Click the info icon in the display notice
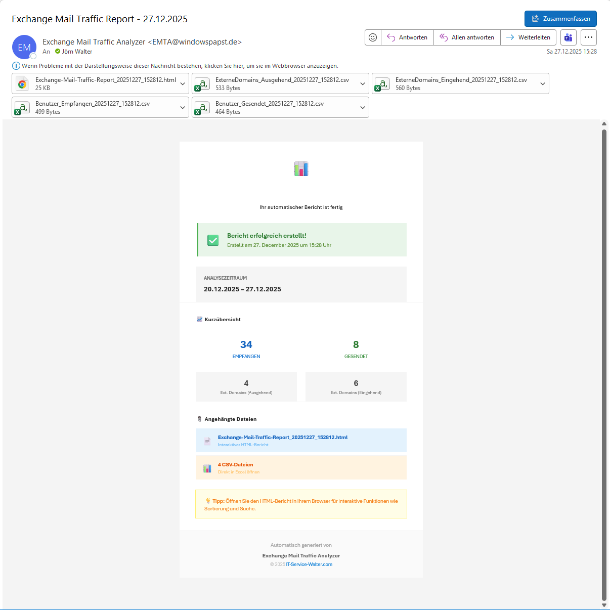Image resolution: width=610 pixels, height=610 pixels. (16, 66)
